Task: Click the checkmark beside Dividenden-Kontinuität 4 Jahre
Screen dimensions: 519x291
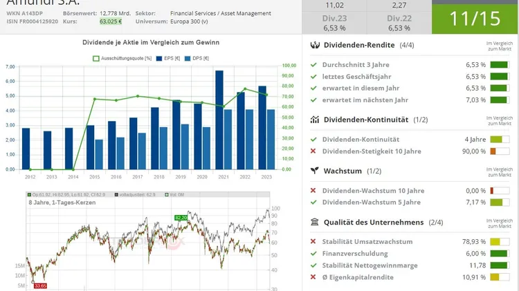Action: pyautogui.click(x=313, y=139)
